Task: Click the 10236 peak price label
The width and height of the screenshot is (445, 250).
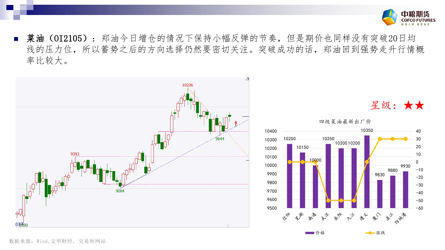Action: [x=187, y=85]
